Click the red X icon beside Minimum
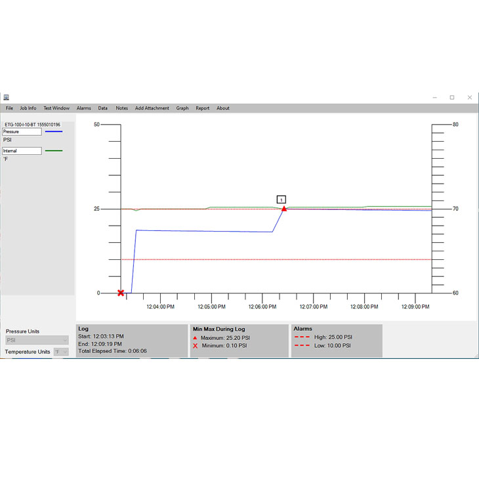Viewport: 479px width, 479px height. pos(196,345)
